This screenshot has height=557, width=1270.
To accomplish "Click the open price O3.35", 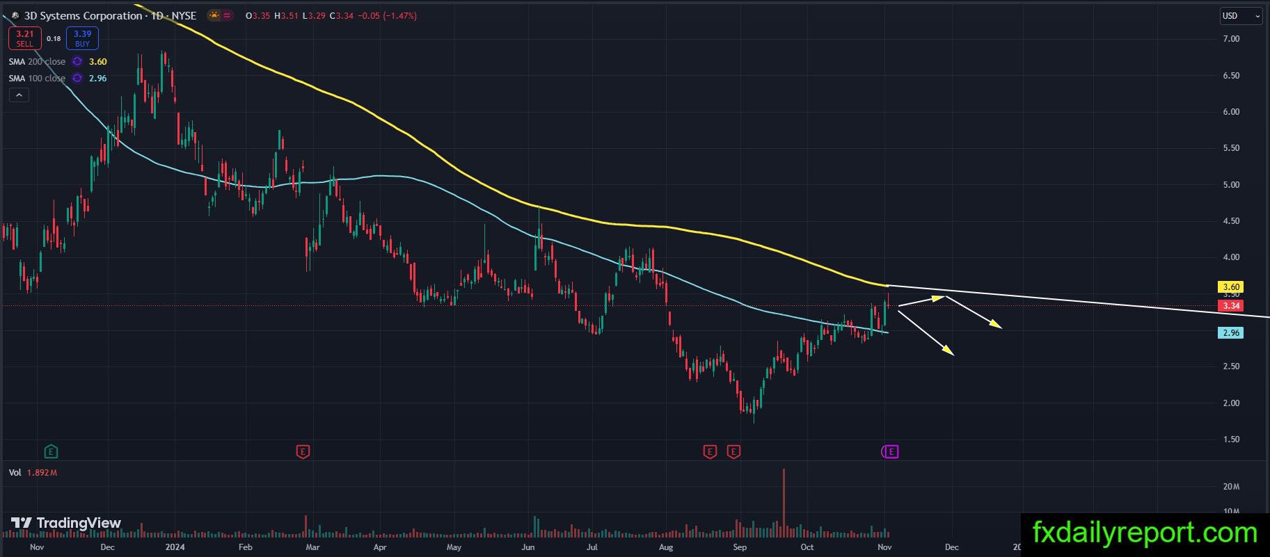I will (258, 15).
